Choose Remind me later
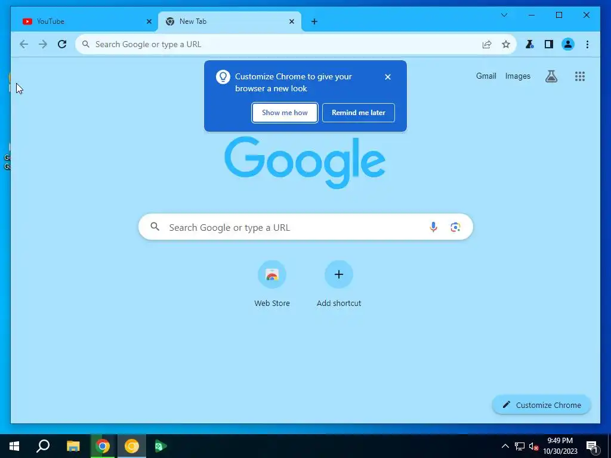 coord(359,113)
